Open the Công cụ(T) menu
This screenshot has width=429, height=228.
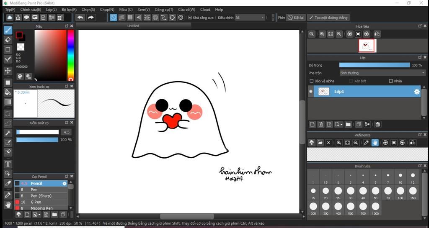click(163, 9)
